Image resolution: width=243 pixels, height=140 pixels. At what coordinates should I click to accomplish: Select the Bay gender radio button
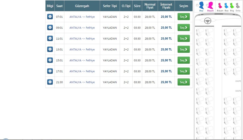coord(197,5)
